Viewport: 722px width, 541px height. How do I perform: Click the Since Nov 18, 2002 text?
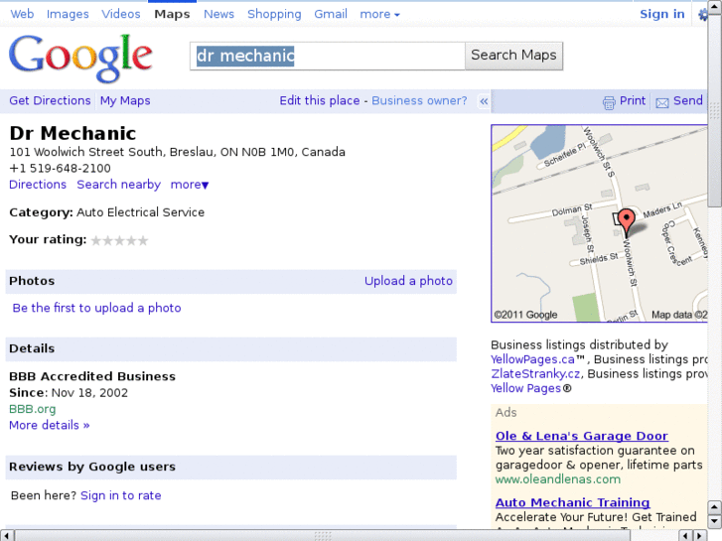pos(69,393)
